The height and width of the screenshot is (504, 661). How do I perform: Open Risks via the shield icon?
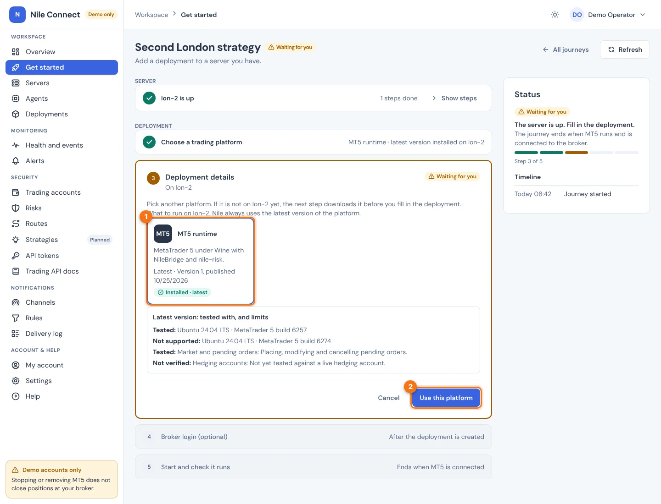pos(16,208)
